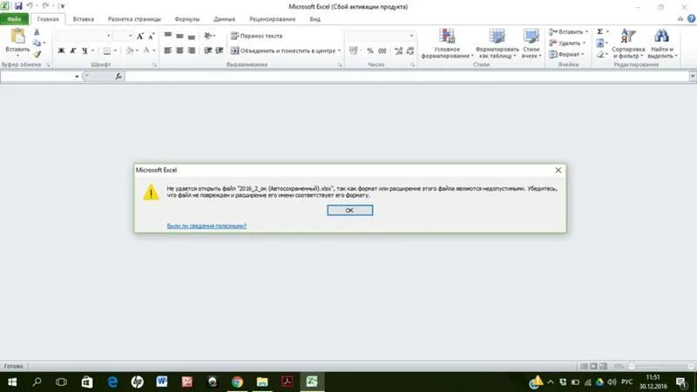Switch to the Вставка ribbon tab

coord(83,19)
